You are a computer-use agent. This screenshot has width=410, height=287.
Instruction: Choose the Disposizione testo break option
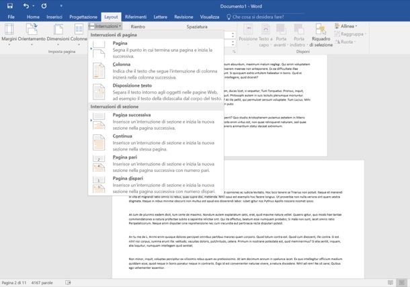tap(156, 92)
